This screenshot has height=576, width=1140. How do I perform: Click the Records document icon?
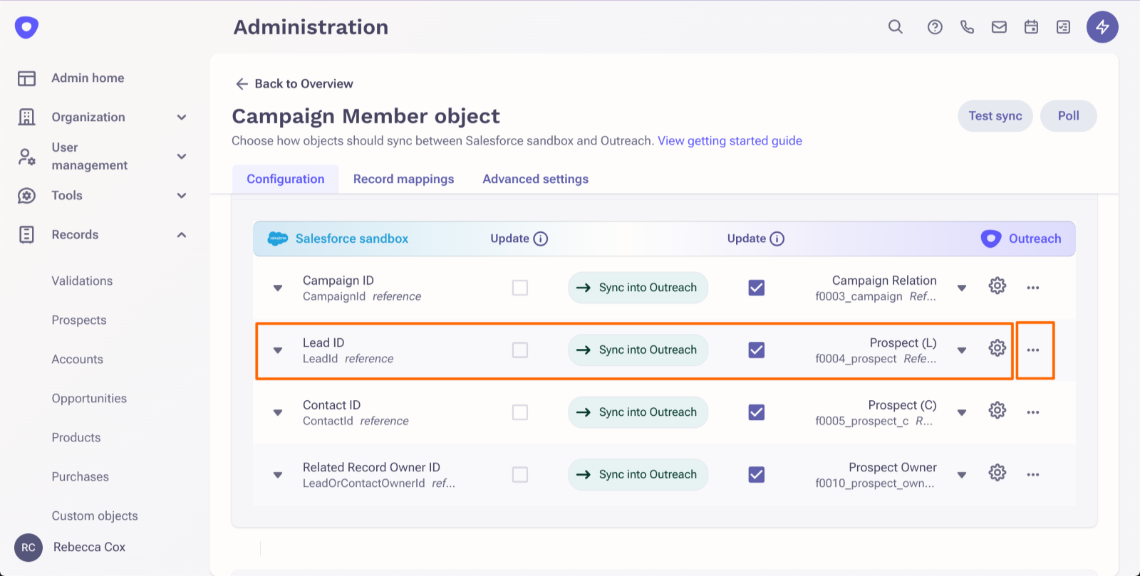pos(26,235)
